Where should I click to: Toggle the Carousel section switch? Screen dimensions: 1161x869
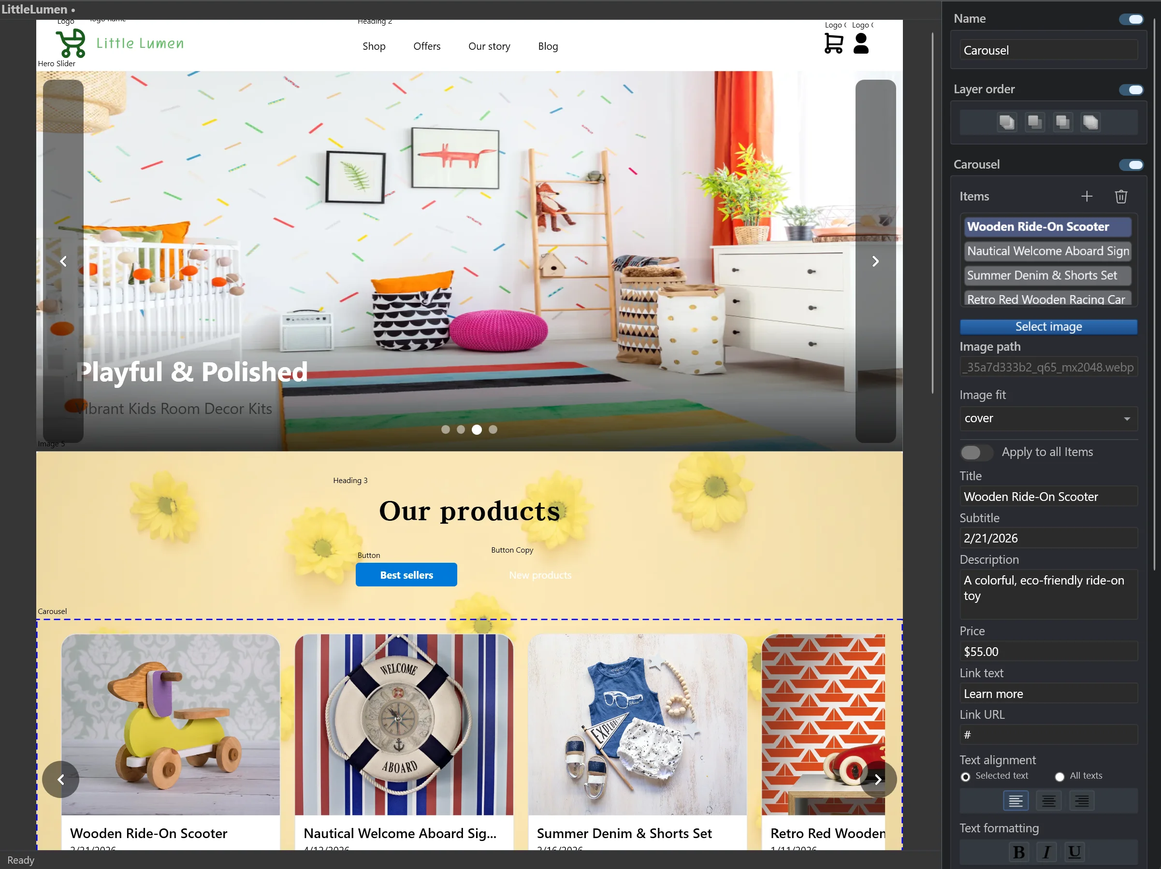coord(1131,165)
